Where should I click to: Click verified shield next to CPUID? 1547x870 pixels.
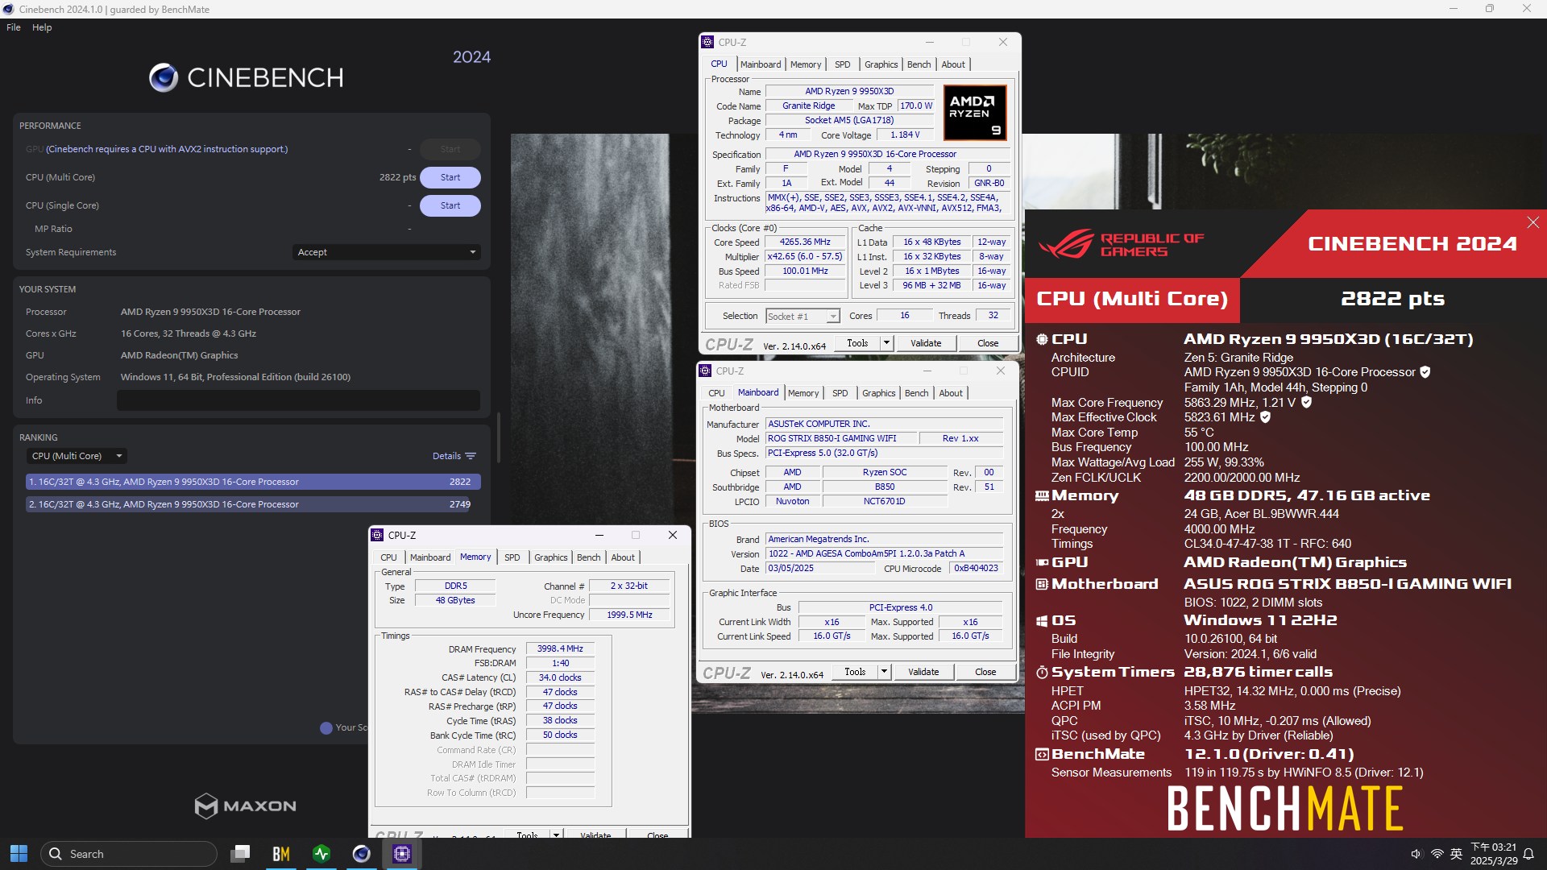(1425, 372)
